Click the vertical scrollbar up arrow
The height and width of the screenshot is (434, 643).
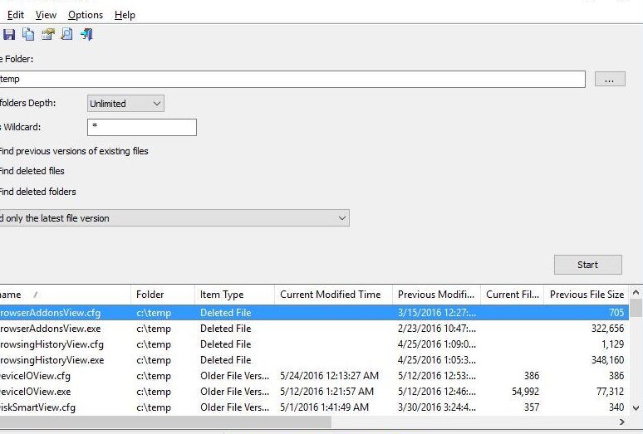[636, 292]
